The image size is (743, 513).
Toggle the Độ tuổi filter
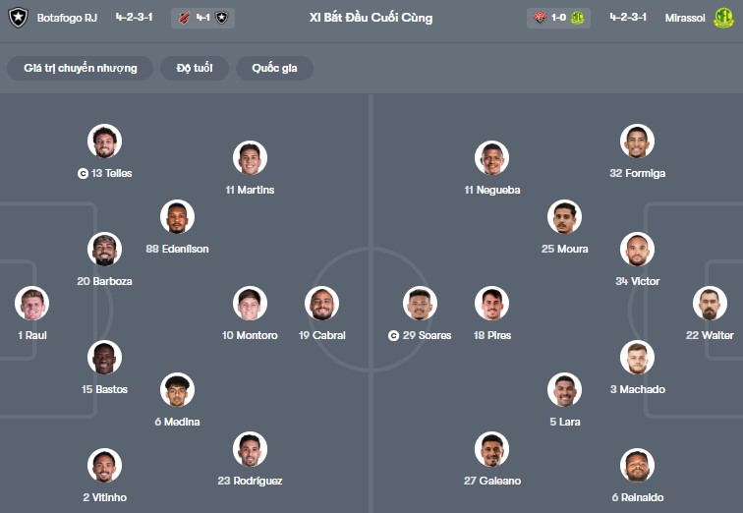tap(195, 68)
